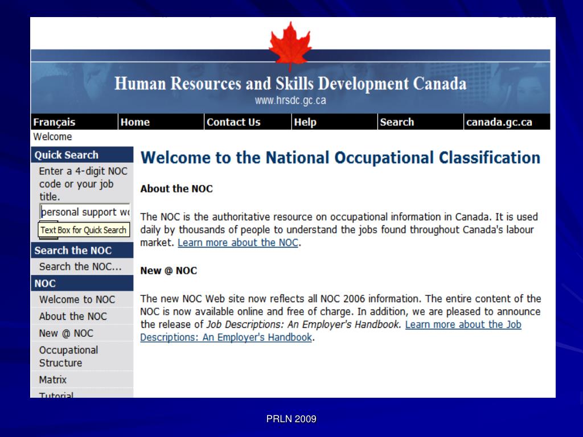This screenshot has width=583, height=437.
Task: Follow Learn more about the NOC link
Action: (238, 242)
